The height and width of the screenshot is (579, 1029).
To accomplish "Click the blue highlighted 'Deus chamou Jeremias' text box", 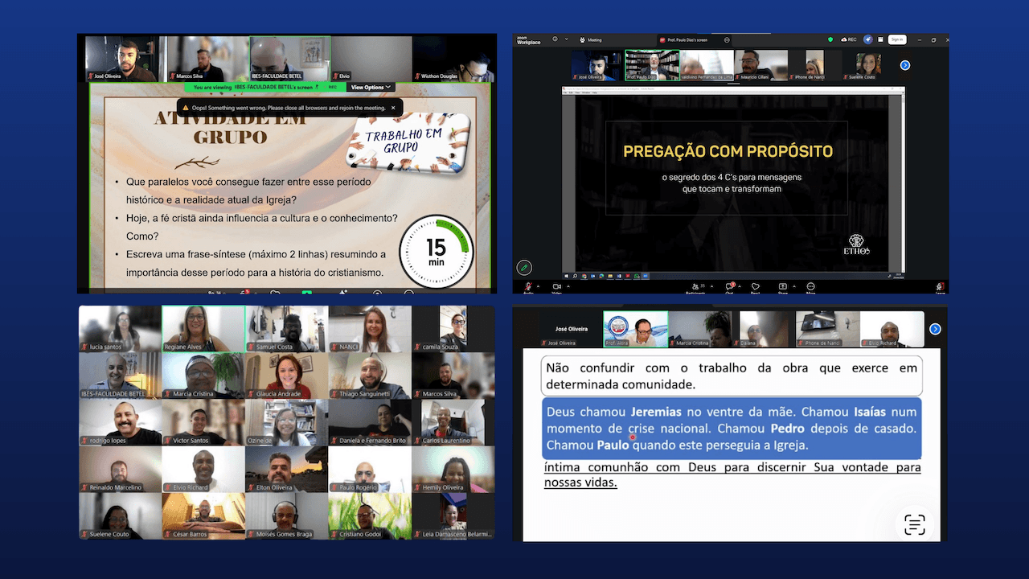I will pyautogui.click(x=732, y=428).
